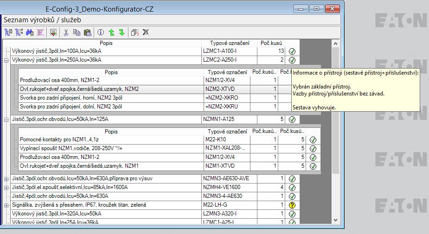Click green check status for LZMC1-A100-I

(292, 51)
